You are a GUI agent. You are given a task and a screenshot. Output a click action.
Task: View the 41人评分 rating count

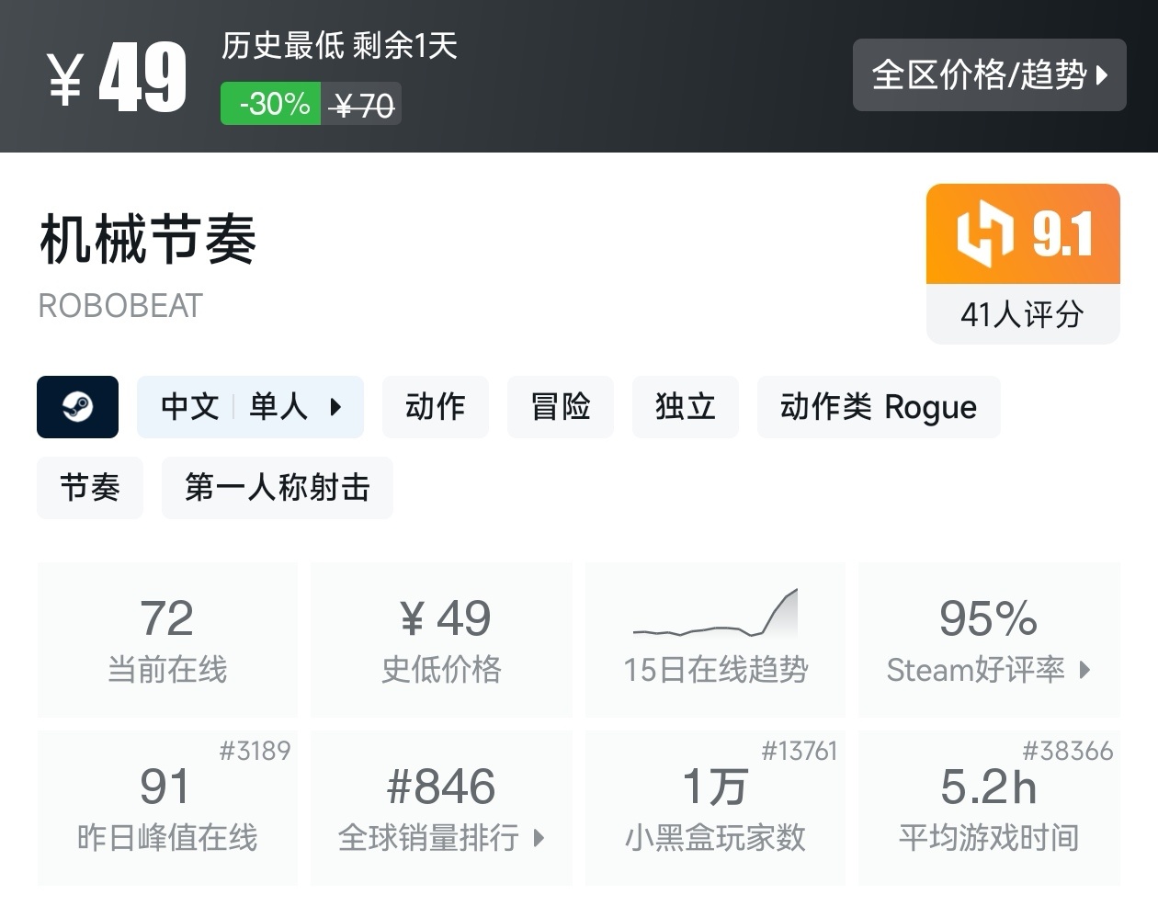[x=1022, y=314]
